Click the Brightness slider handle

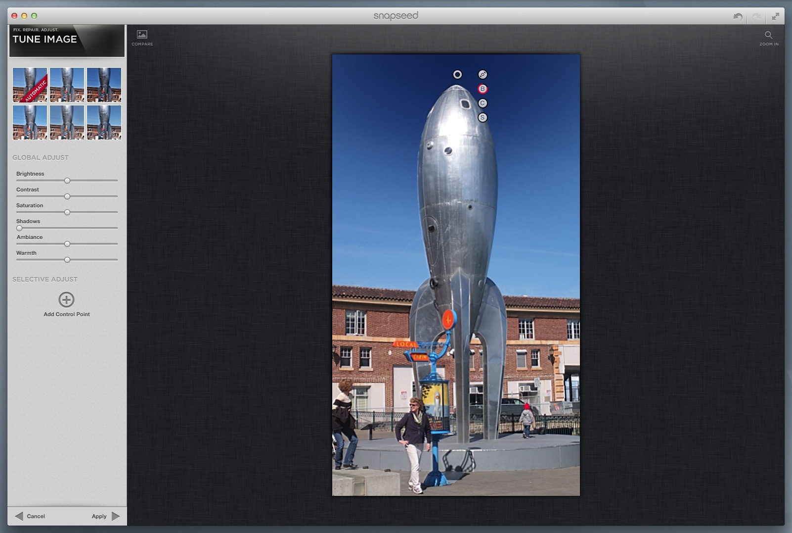[x=67, y=181]
